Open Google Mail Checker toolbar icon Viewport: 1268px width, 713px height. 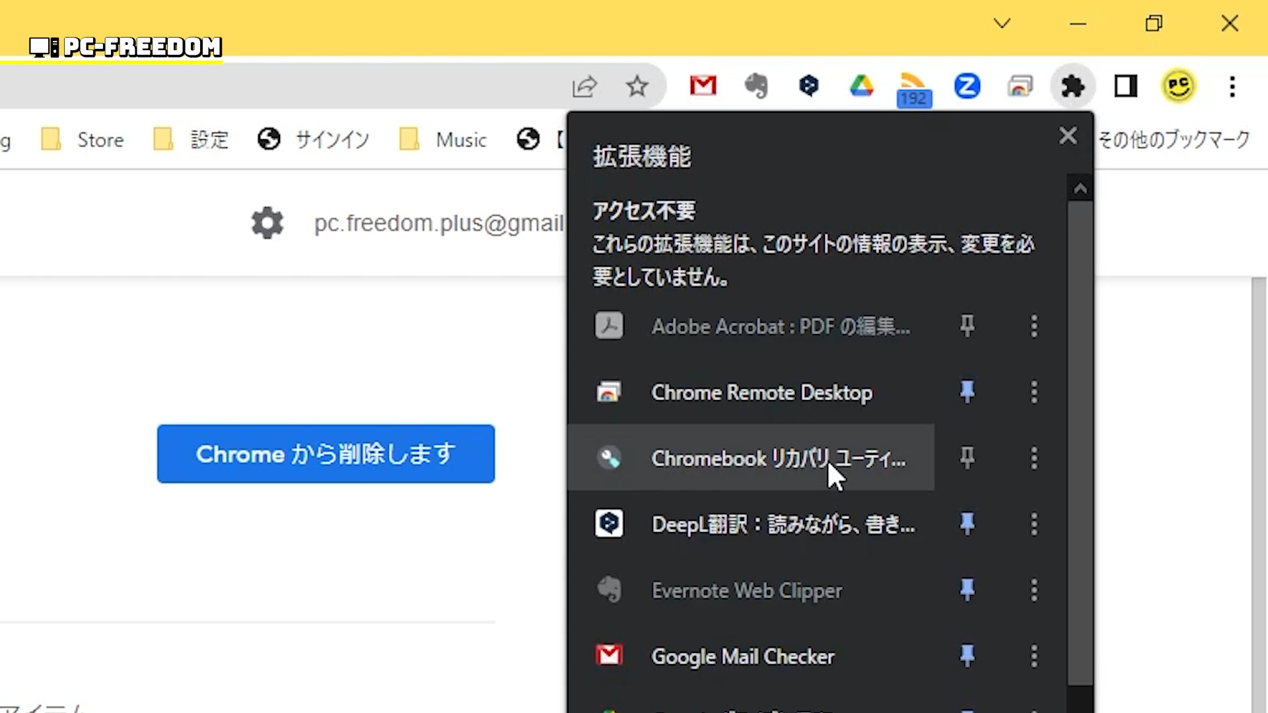703,86
